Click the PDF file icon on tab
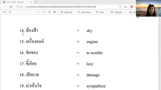Image resolution: width=161 pixels, height=90 pixels. coord(4,2)
